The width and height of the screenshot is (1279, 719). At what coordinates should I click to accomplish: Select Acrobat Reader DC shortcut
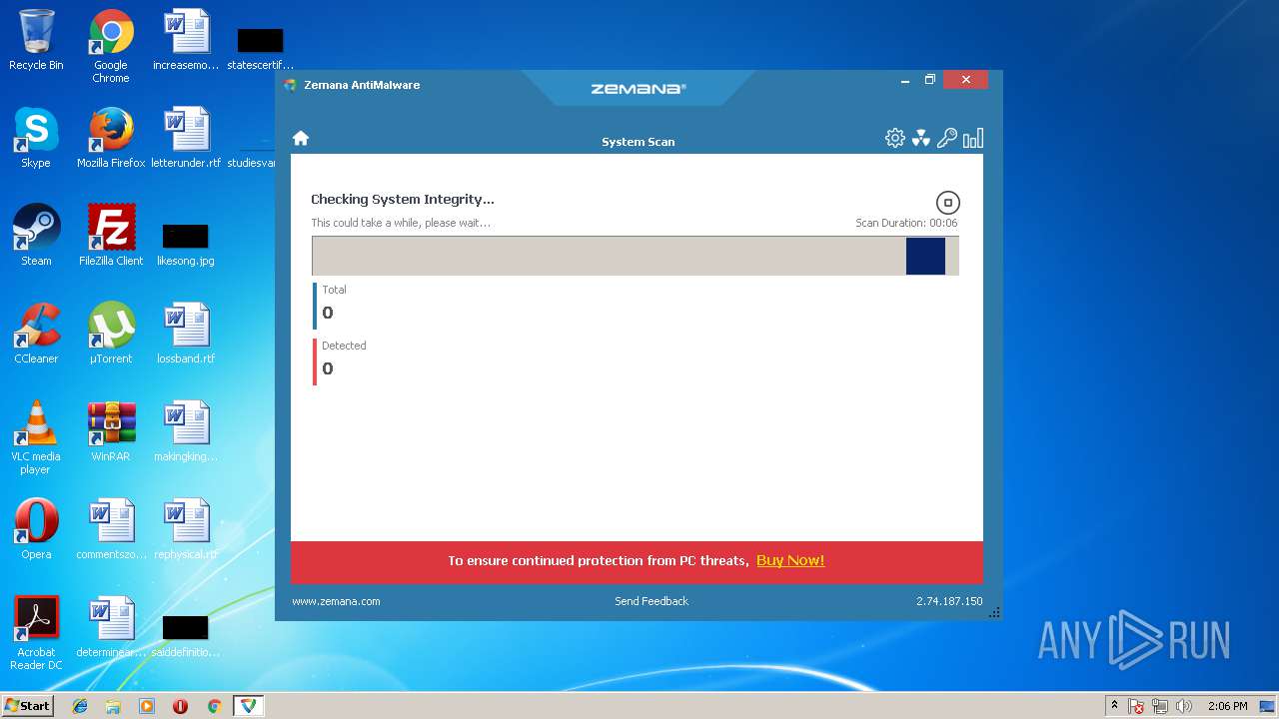tap(36, 633)
